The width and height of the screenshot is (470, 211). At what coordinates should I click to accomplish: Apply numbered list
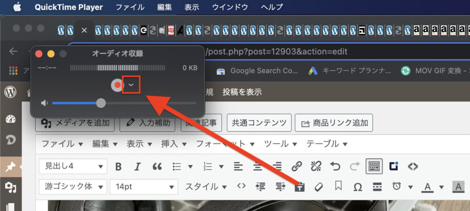tap(208, 166)
